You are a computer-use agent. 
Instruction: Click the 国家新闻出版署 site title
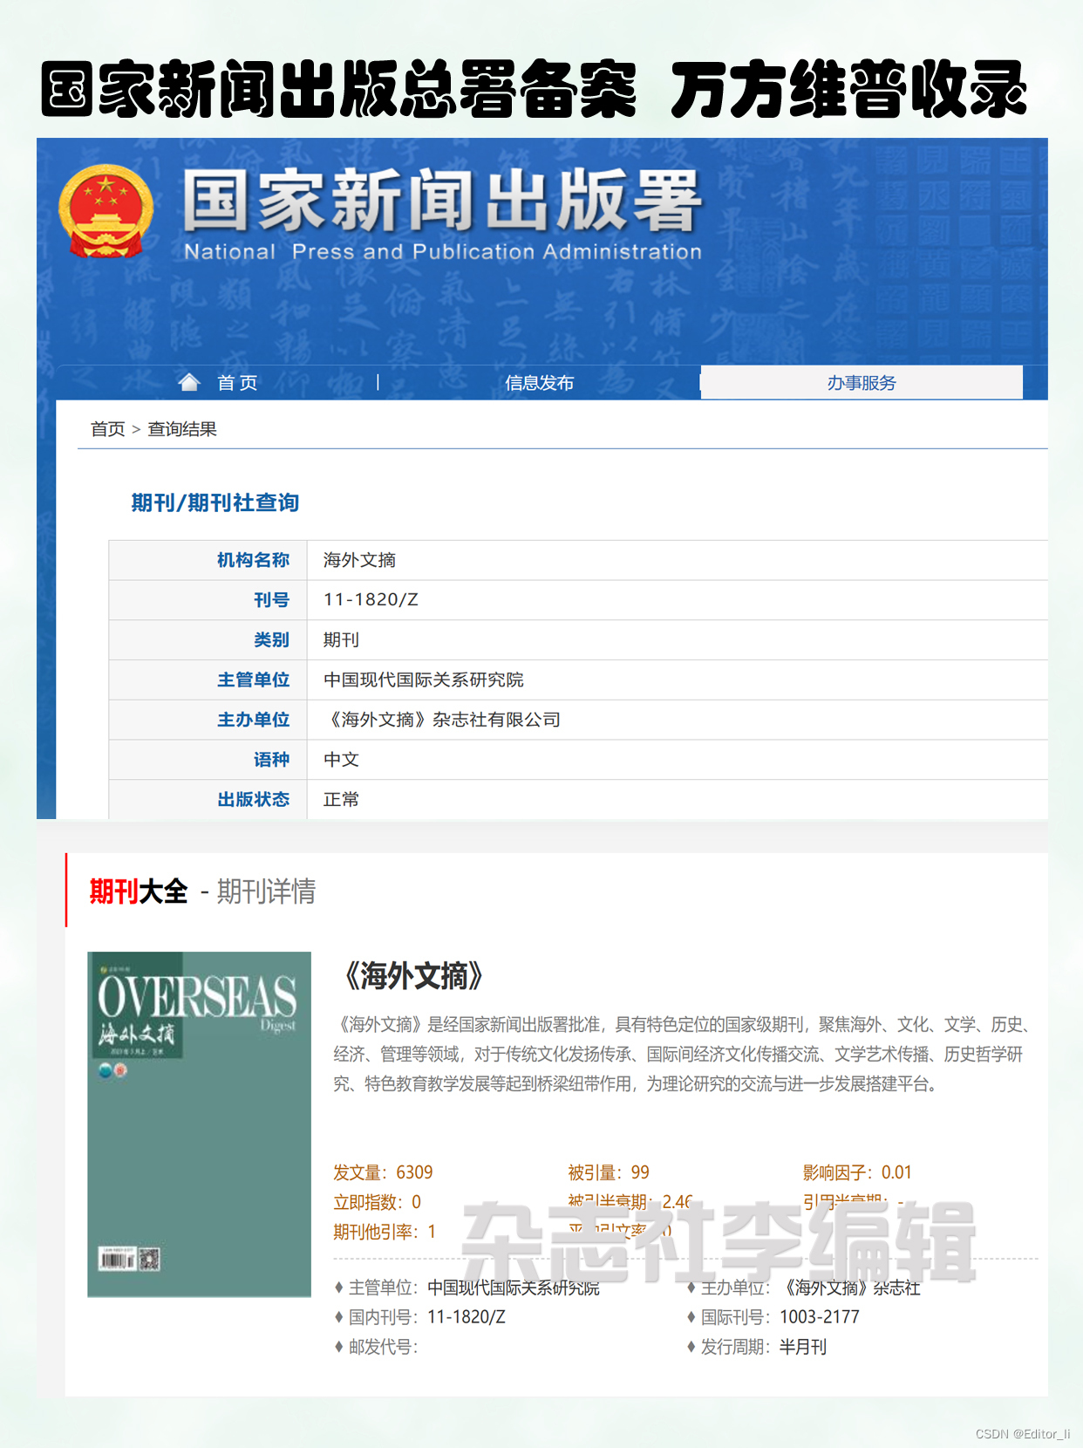click(x=442, y=202)
